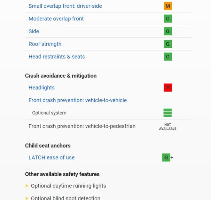The width and height of the screenshot is (211, 200).
Task: Click the green bars Optional system rating
Action: 168,113
